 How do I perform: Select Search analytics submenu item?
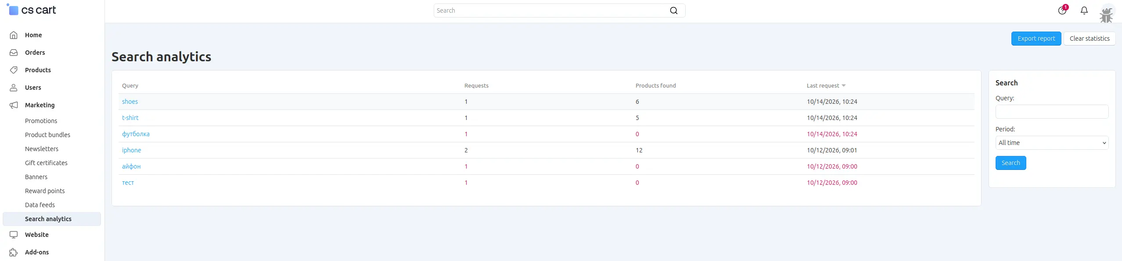click(x=52, y=219)
